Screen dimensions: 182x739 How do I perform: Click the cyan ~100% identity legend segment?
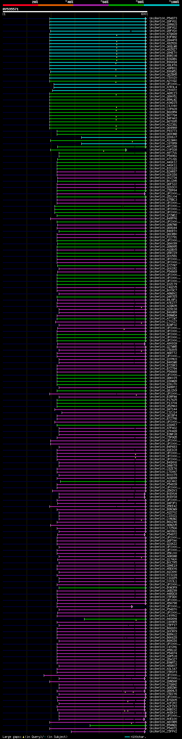(x=162, y=5)
